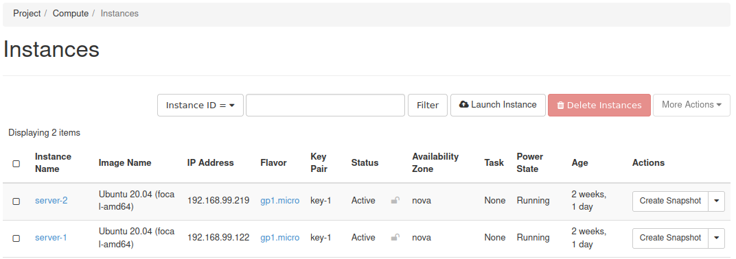Image resolution: width=736 pixels, height=259 pixels.
Task: Click the lock icon for server-1
Action: [x=395, y=238]
